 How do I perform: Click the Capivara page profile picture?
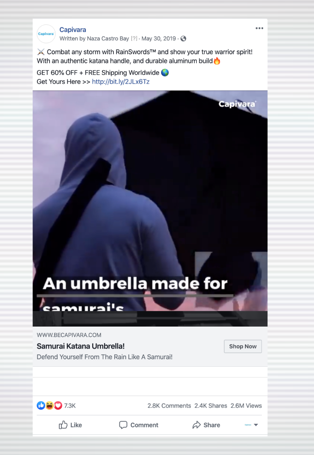tap(46, 34)
